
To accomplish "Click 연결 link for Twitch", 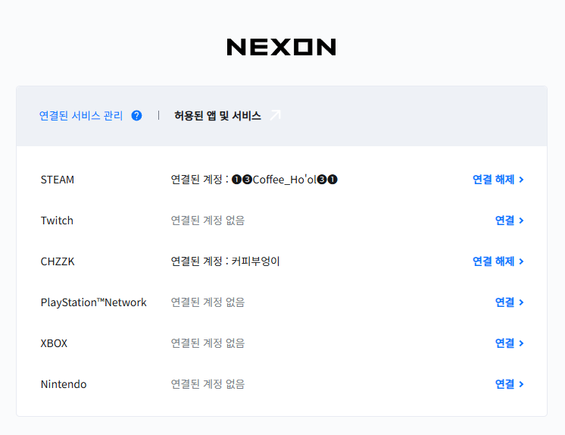I will [504, 221].
